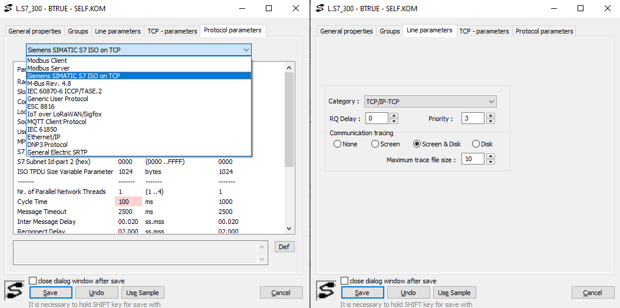Viewport: 620px width, 308px height.
Task: Click Cancel in the left window
Action: (281, 293)
